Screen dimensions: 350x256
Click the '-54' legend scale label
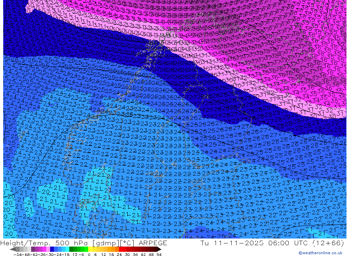click(17, 255)
